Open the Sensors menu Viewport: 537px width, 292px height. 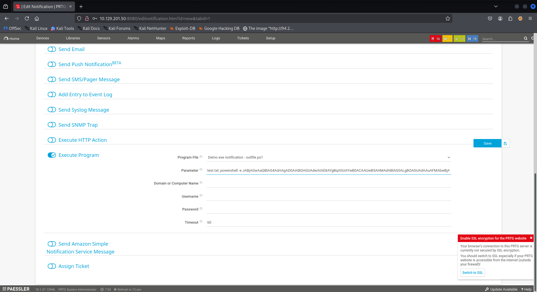(x=103, y=38)
